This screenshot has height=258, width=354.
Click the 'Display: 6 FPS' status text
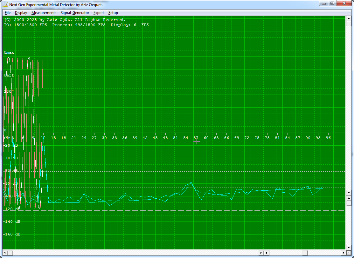[130, 25]
